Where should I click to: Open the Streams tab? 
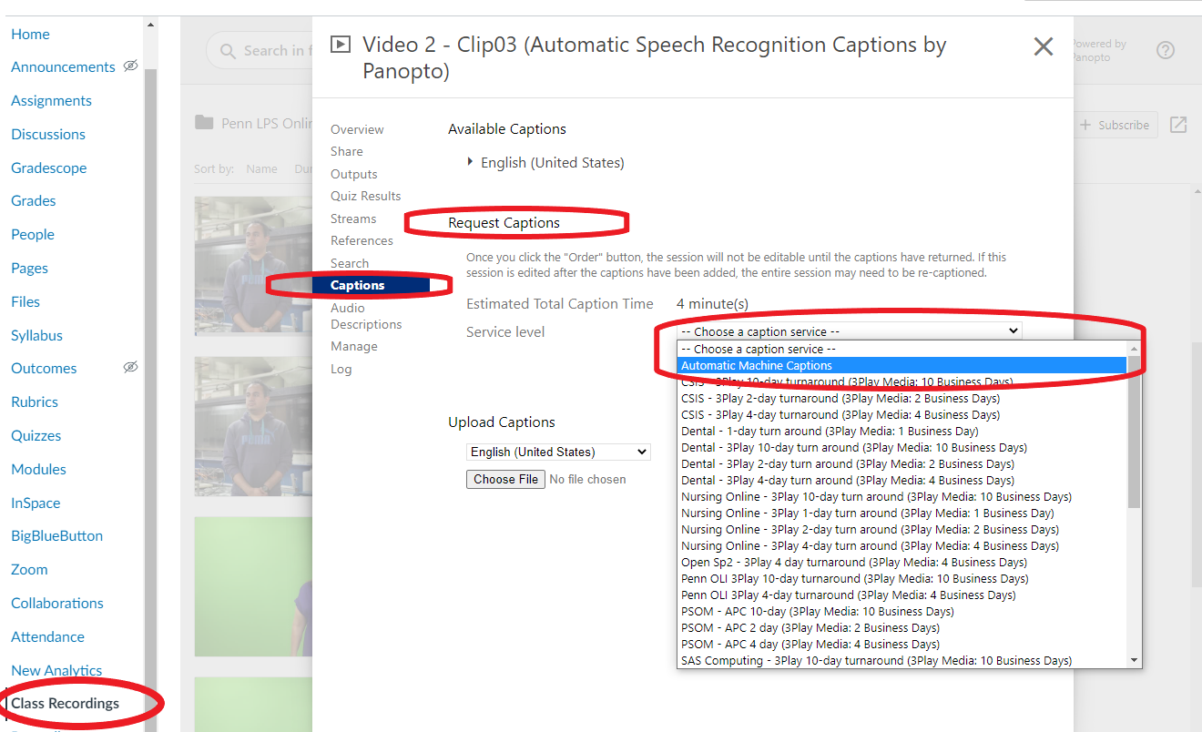click(353, 219)
